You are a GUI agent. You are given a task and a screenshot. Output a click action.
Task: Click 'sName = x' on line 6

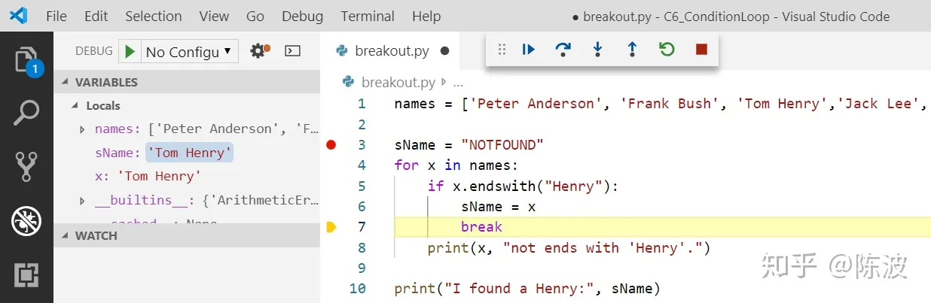(498, 207)
